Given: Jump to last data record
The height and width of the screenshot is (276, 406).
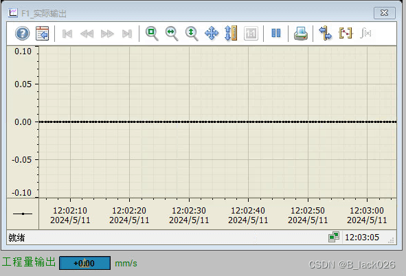Looking at the screenshot, I should (127, 34).
